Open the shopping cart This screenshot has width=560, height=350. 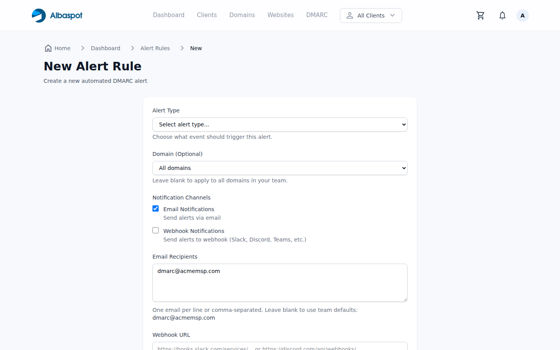click(480, 15)
